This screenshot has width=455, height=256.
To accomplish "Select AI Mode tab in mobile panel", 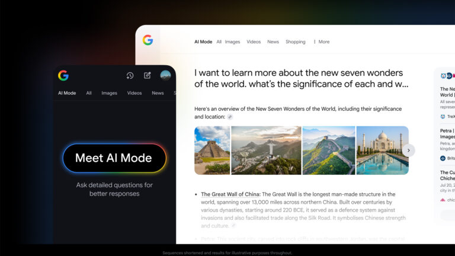I will [67, 93].
